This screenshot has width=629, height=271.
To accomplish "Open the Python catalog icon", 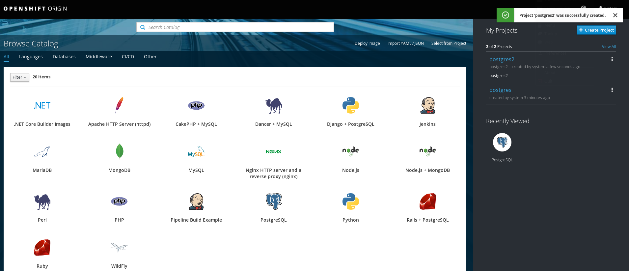I will [351, 202].
